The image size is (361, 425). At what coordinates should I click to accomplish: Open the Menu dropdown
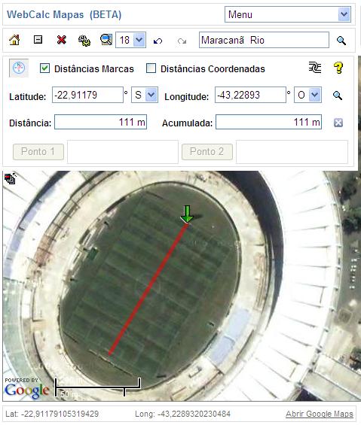click(x=288, y=14)
